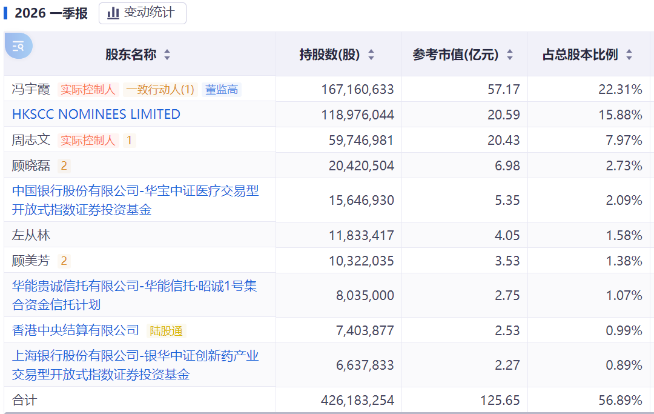
Task: Click the 持股数(股) column header text
Action: click(x=329, y=55)
